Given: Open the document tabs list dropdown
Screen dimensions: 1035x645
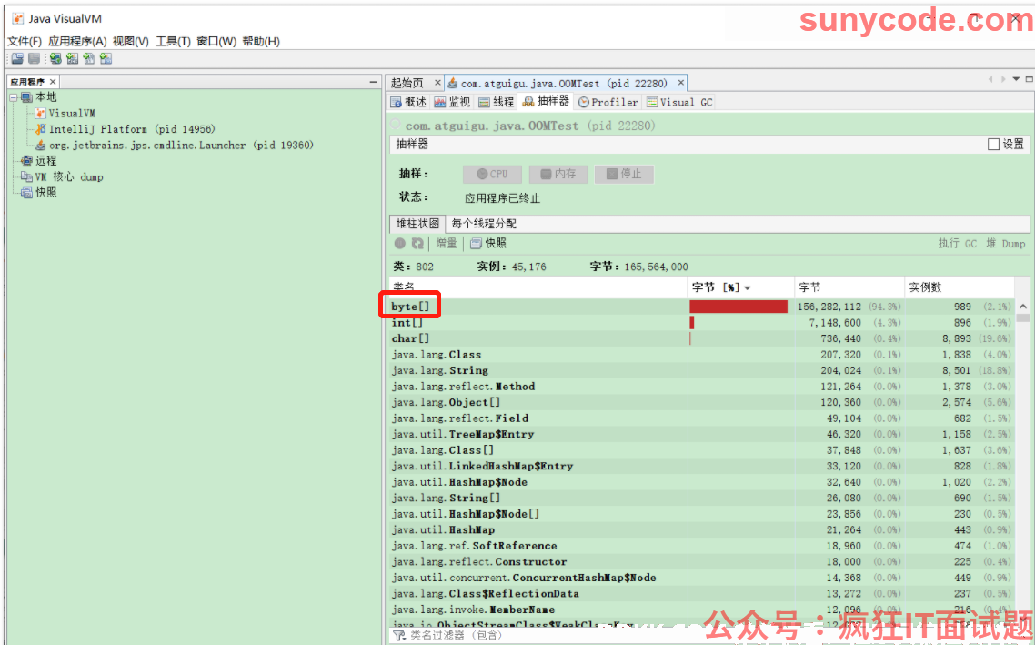Looking at the screenshot, I should point(1017,80).
